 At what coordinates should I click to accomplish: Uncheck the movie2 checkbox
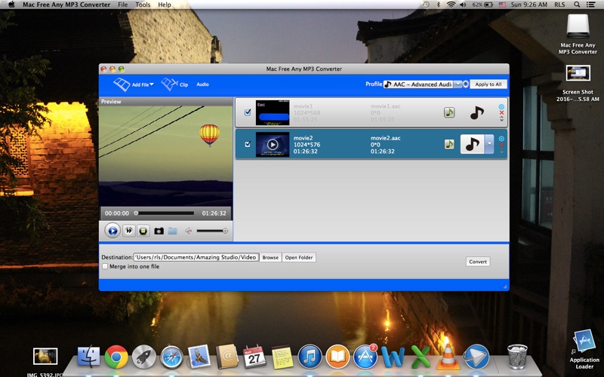pyautogui.click(x=248, y=144)
